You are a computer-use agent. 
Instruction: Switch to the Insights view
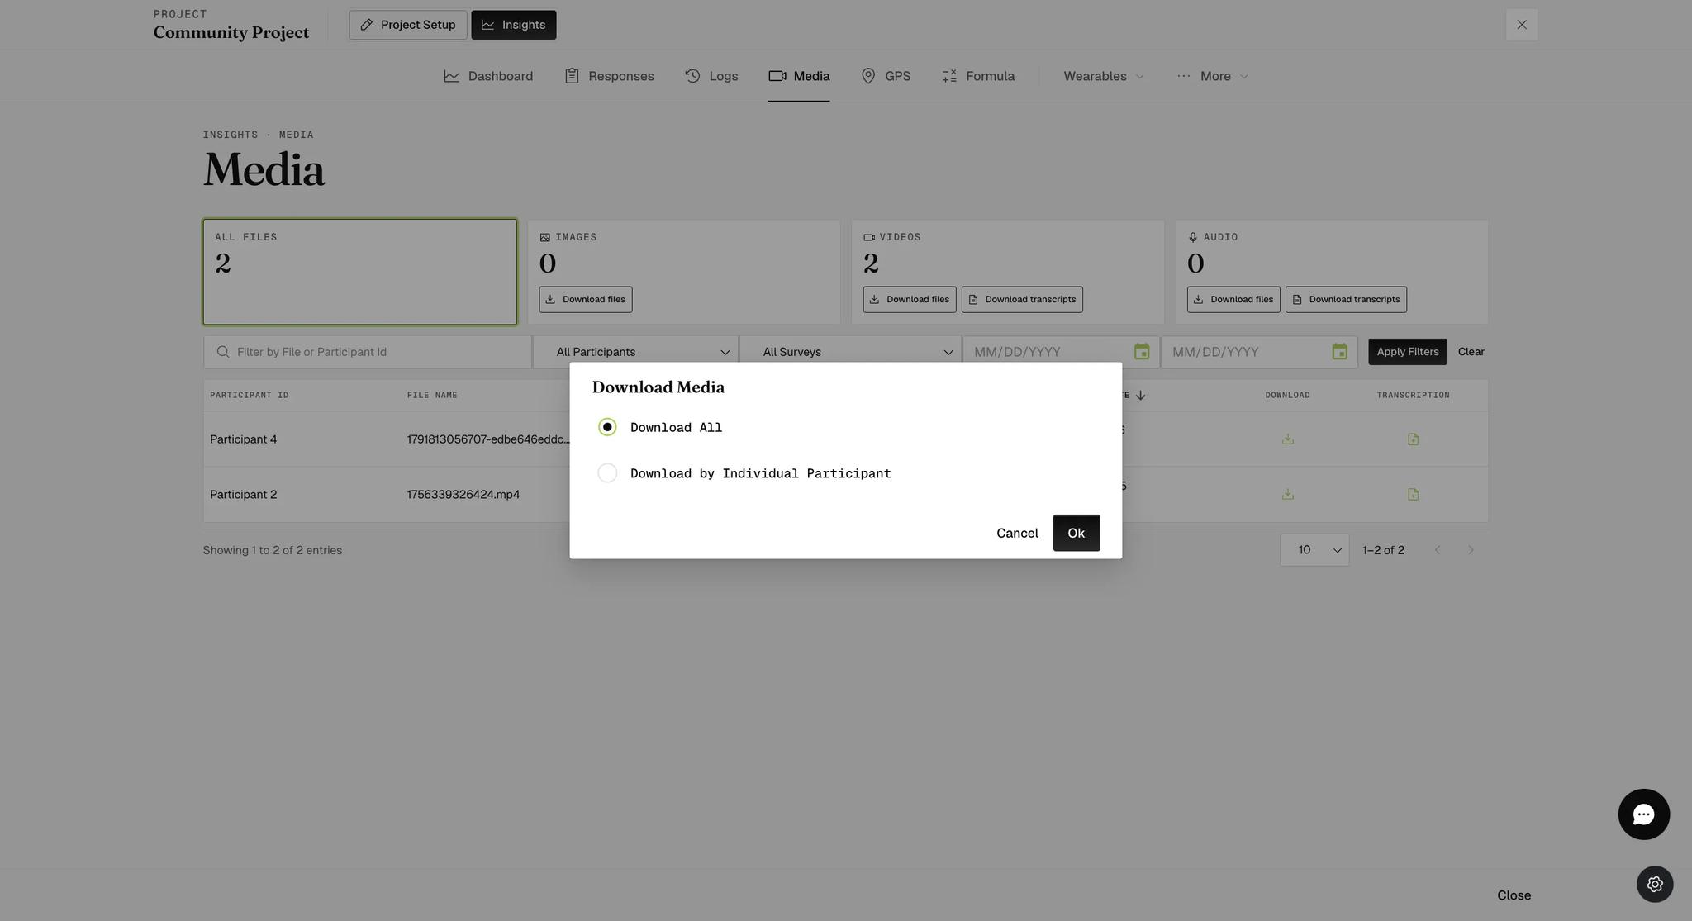tap(513, 25)
